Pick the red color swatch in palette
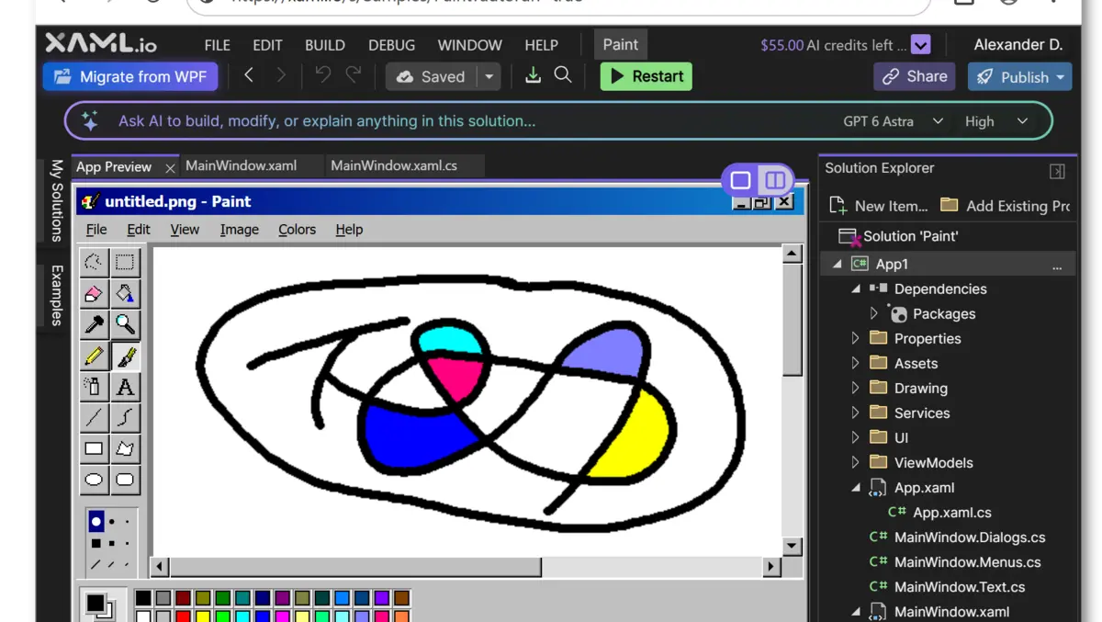 pos(183,616)
